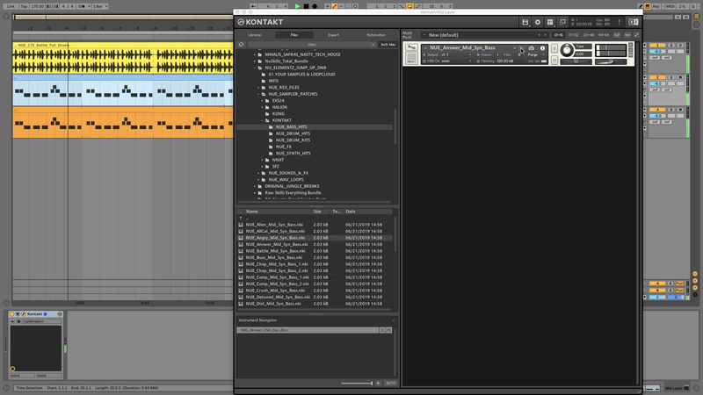Solo Ableton track 2
Viewport: 703px width, 395px height.
[671, 77]
